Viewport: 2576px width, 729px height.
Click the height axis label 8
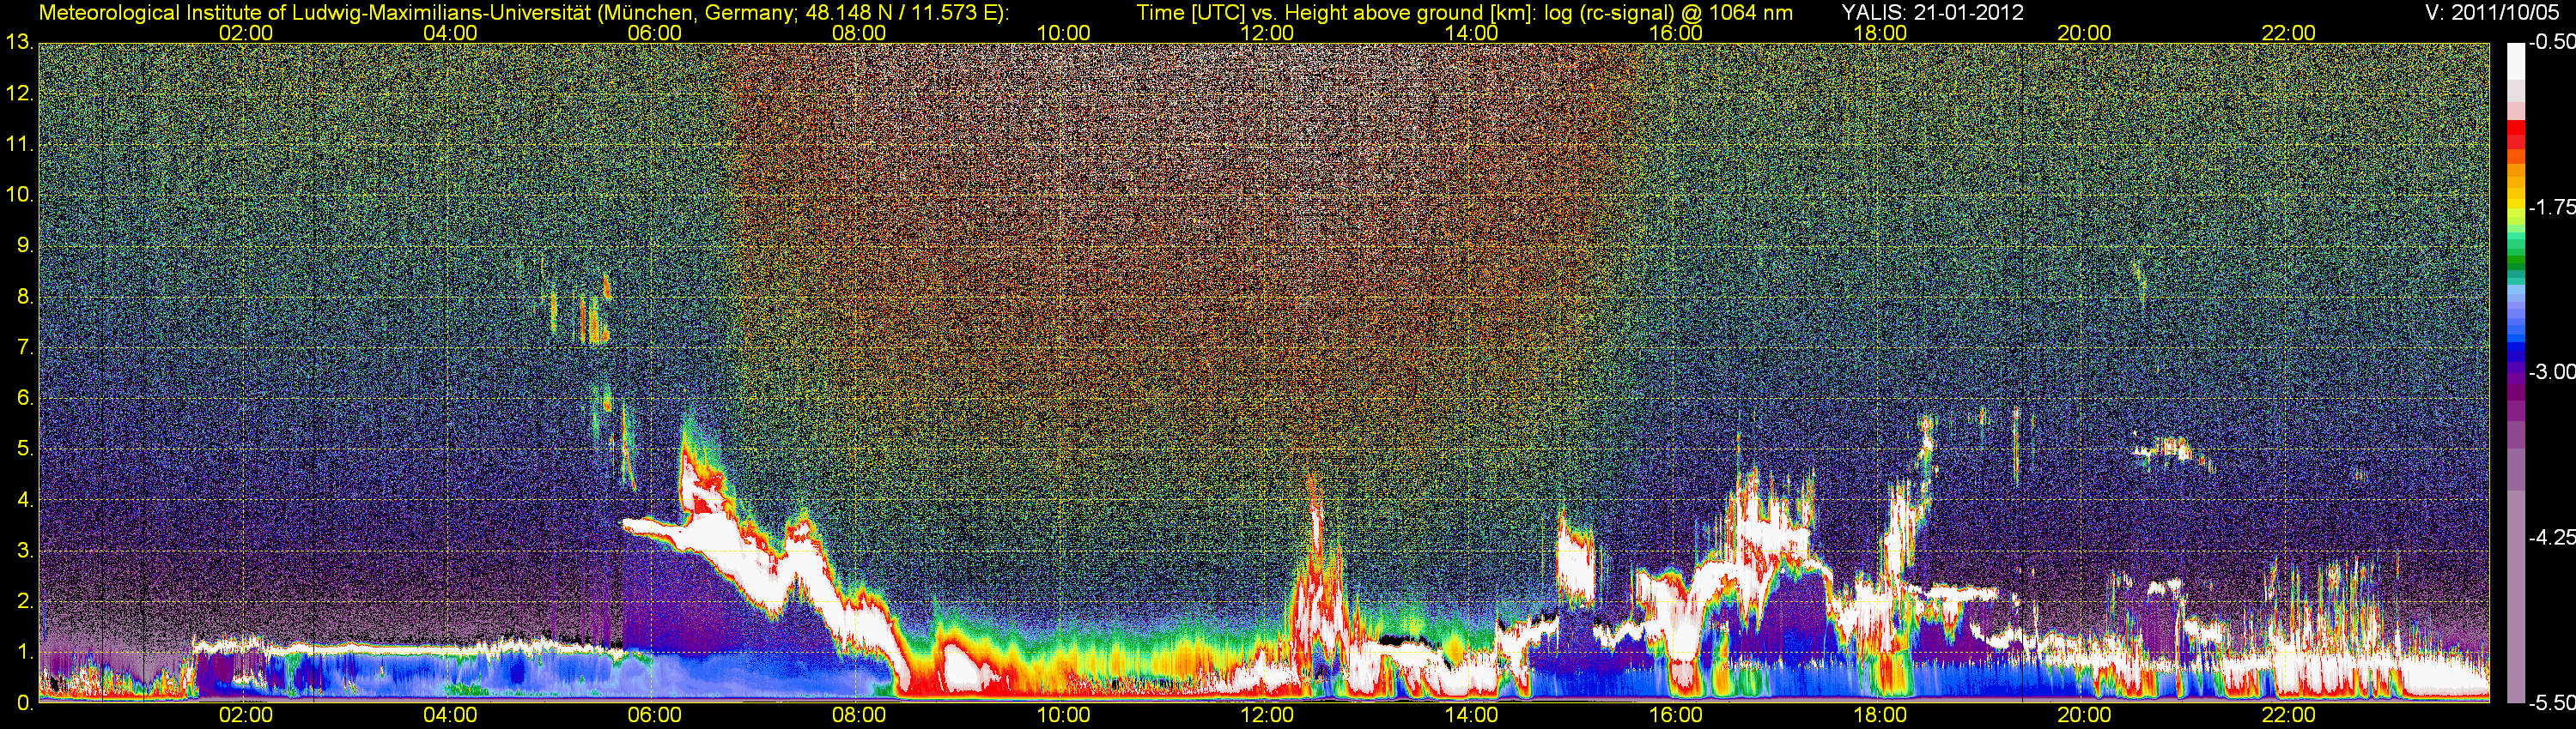click(25, 297)
